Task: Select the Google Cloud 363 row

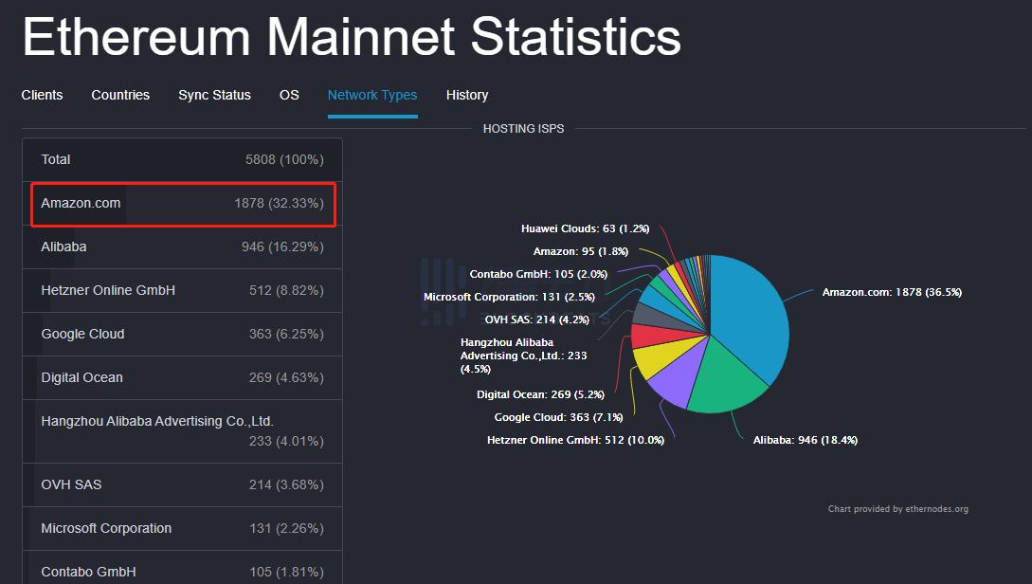Action: click(182, 334)
